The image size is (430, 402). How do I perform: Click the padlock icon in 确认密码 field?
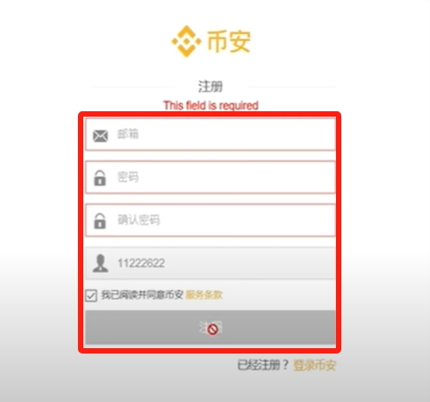[100, 221]
